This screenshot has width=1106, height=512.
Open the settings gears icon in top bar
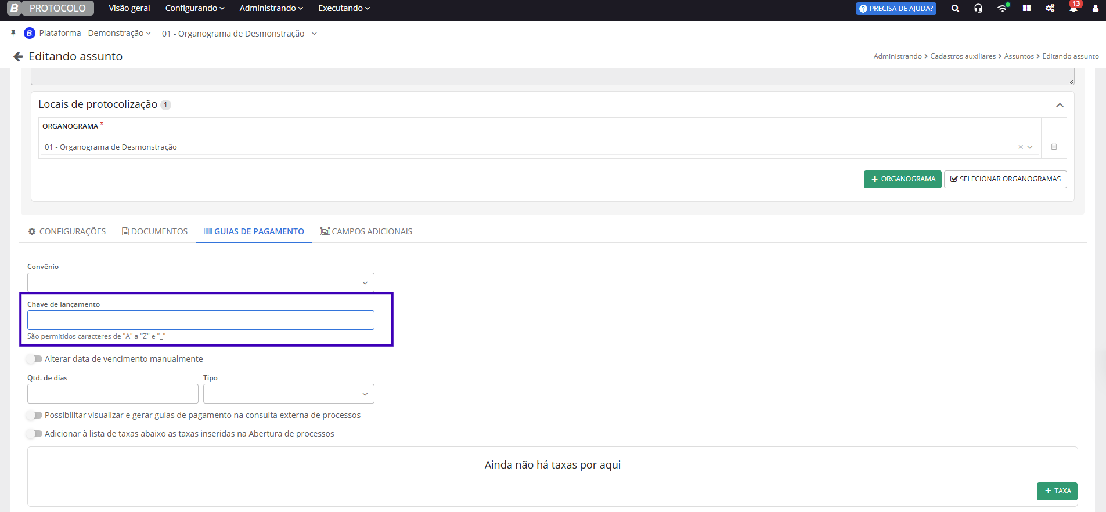pos(1050,8)
